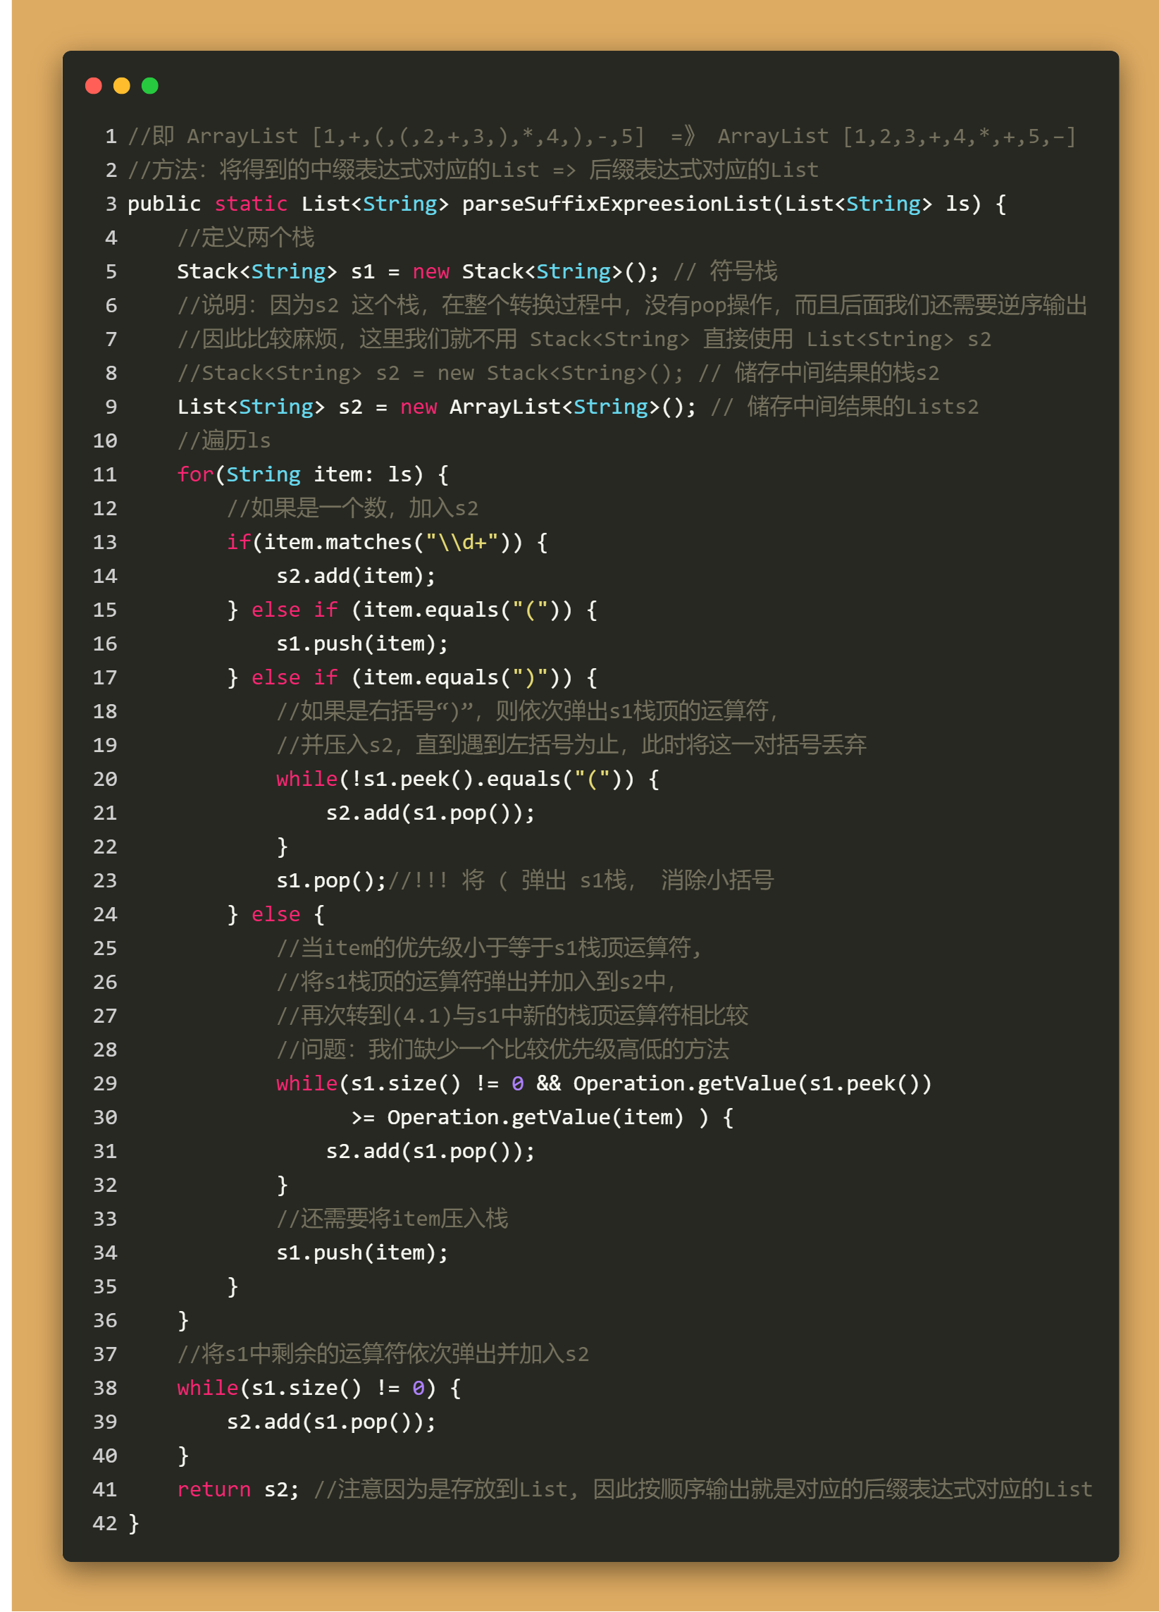
Task: Click 's2.add(s1.pop());' on line 39
Action: [x=331, y=1422]
